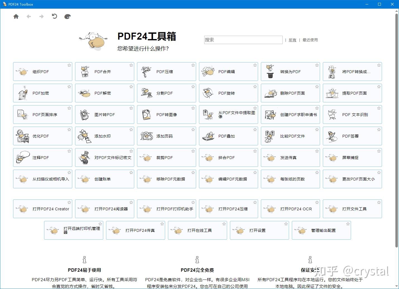
Task: Click the forward navigation arrow
Action: [41, 16]
